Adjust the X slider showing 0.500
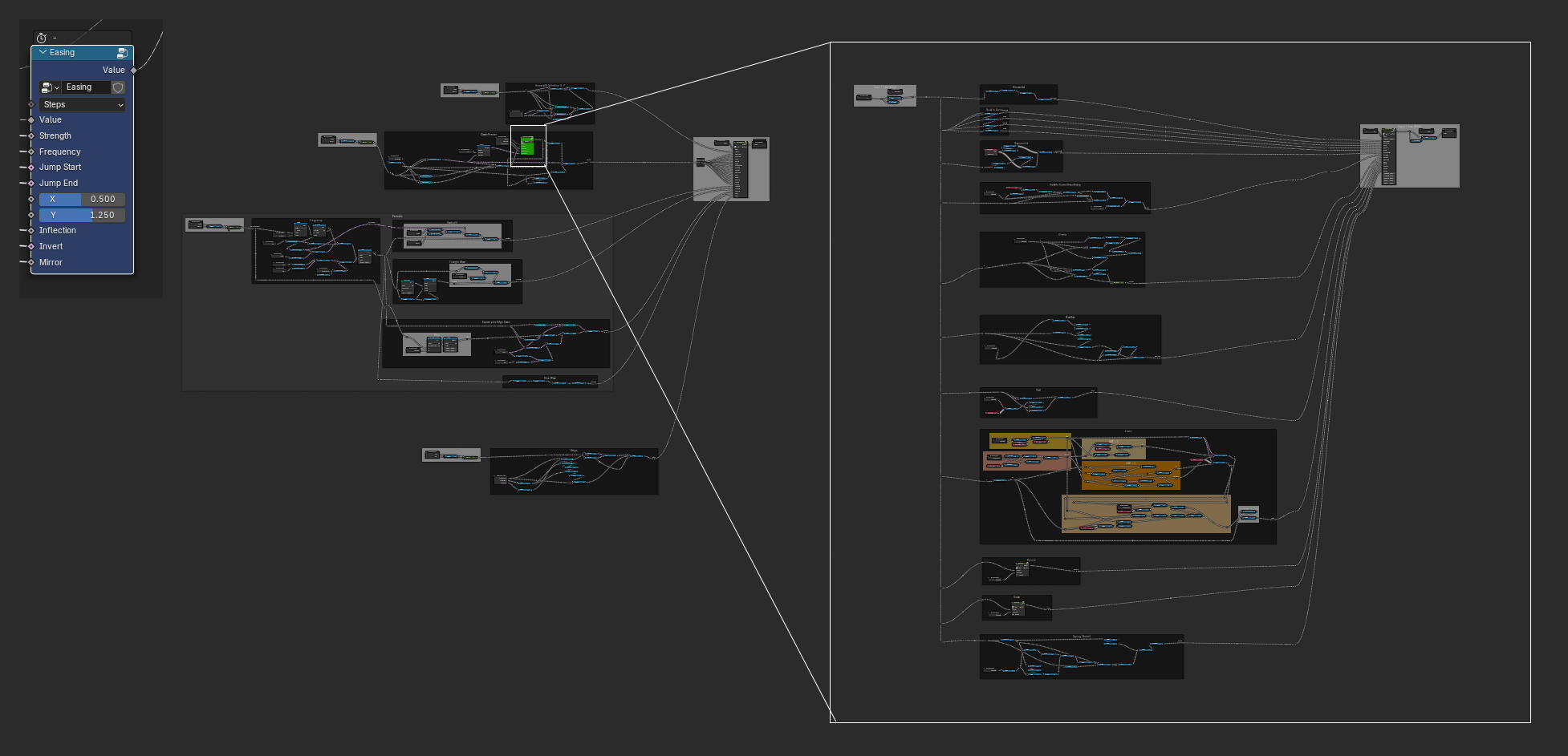The height and width of the screenshot is (756, 1568). point(83,199)
